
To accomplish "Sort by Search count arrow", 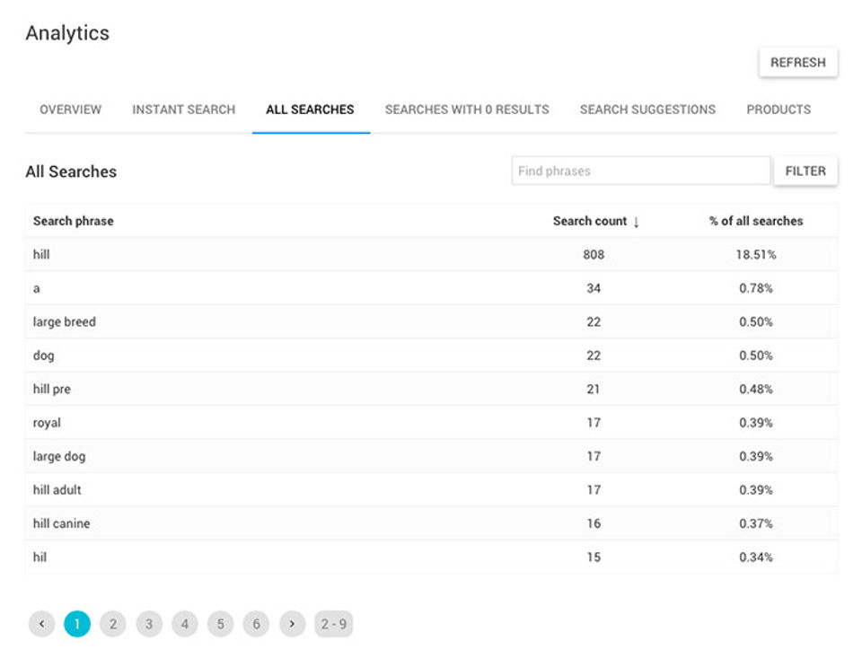I will (637, 222).
